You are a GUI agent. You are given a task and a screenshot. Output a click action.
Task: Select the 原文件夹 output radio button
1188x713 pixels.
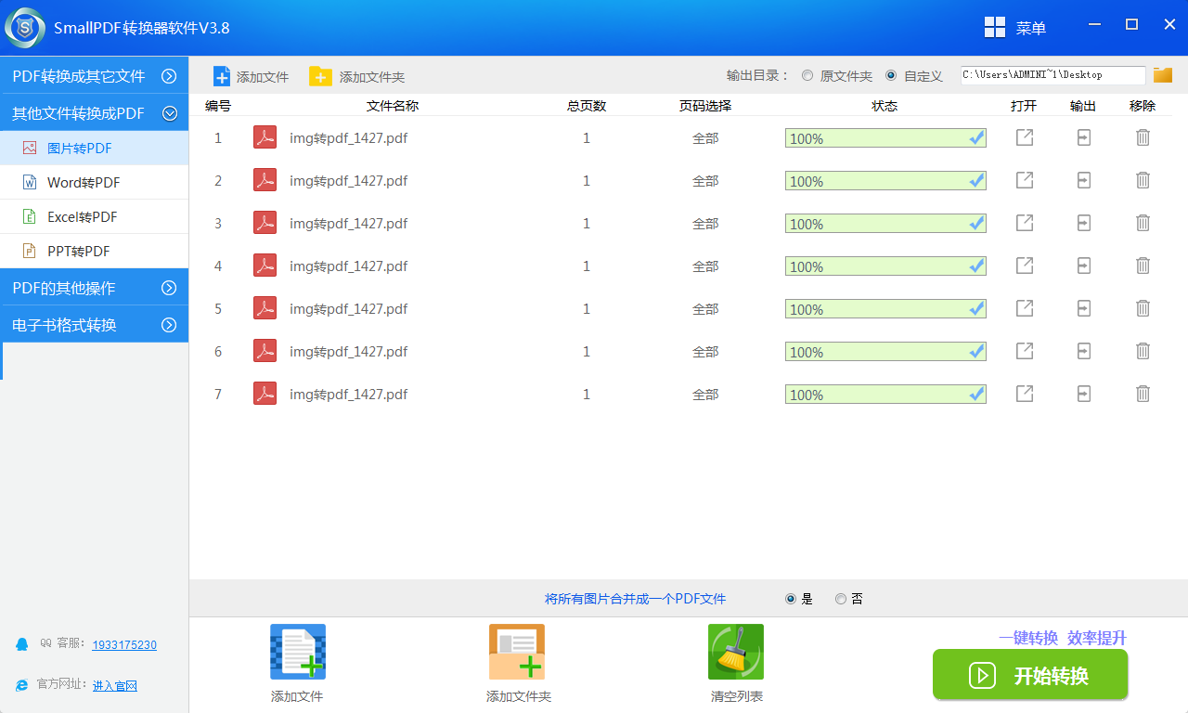tap(807, 75)
